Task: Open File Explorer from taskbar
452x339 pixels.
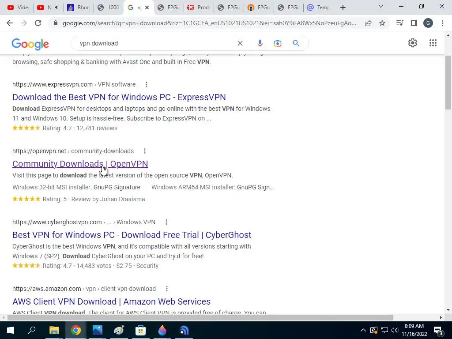Action: (54, 330)
